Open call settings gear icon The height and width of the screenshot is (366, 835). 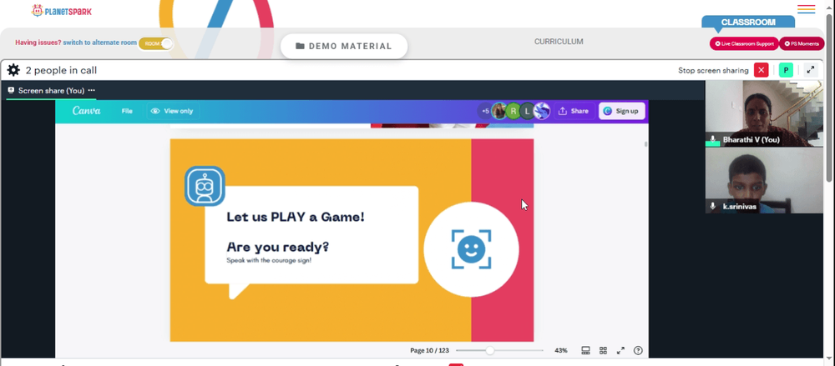13,70
